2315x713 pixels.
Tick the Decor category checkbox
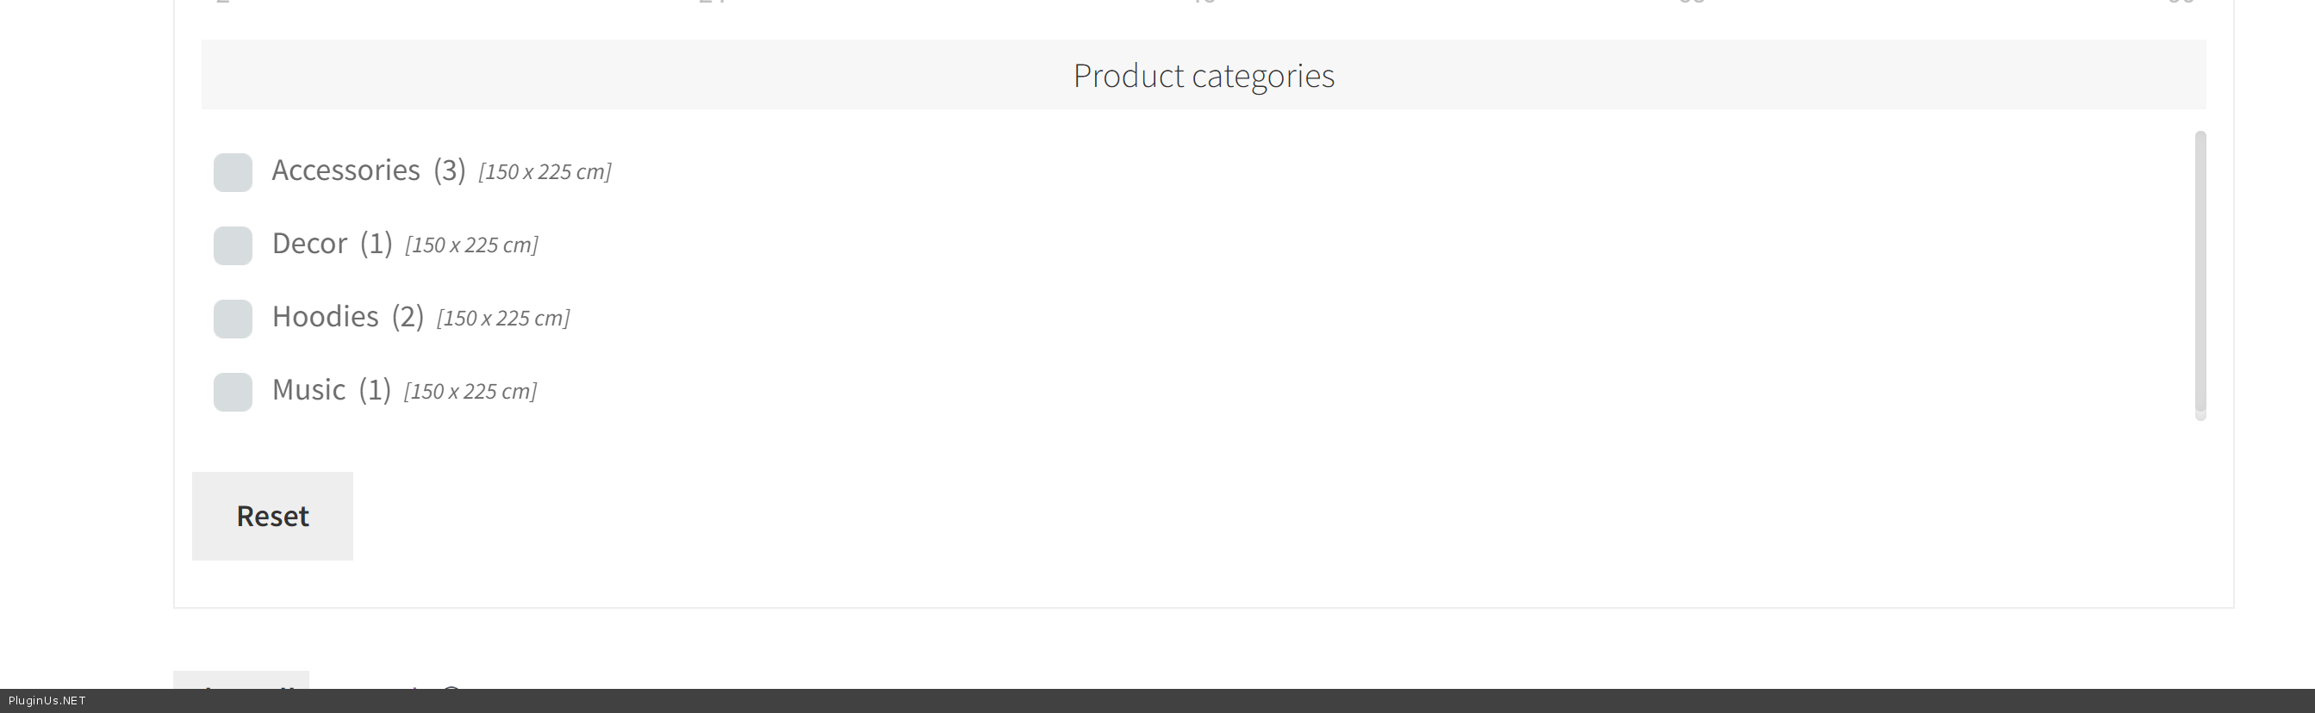point(233,246)
